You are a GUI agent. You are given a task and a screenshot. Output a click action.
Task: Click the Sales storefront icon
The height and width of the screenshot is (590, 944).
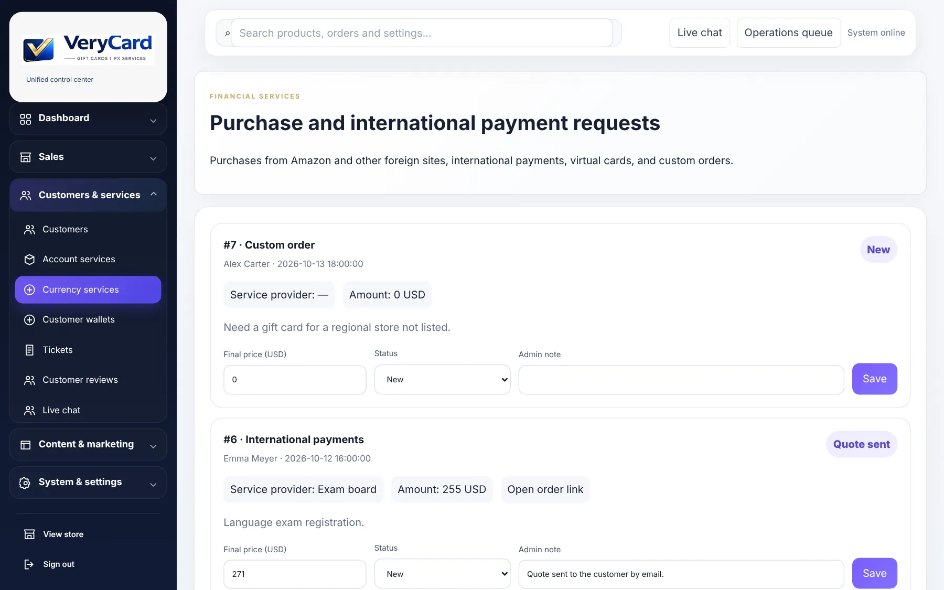pos(25,157)
